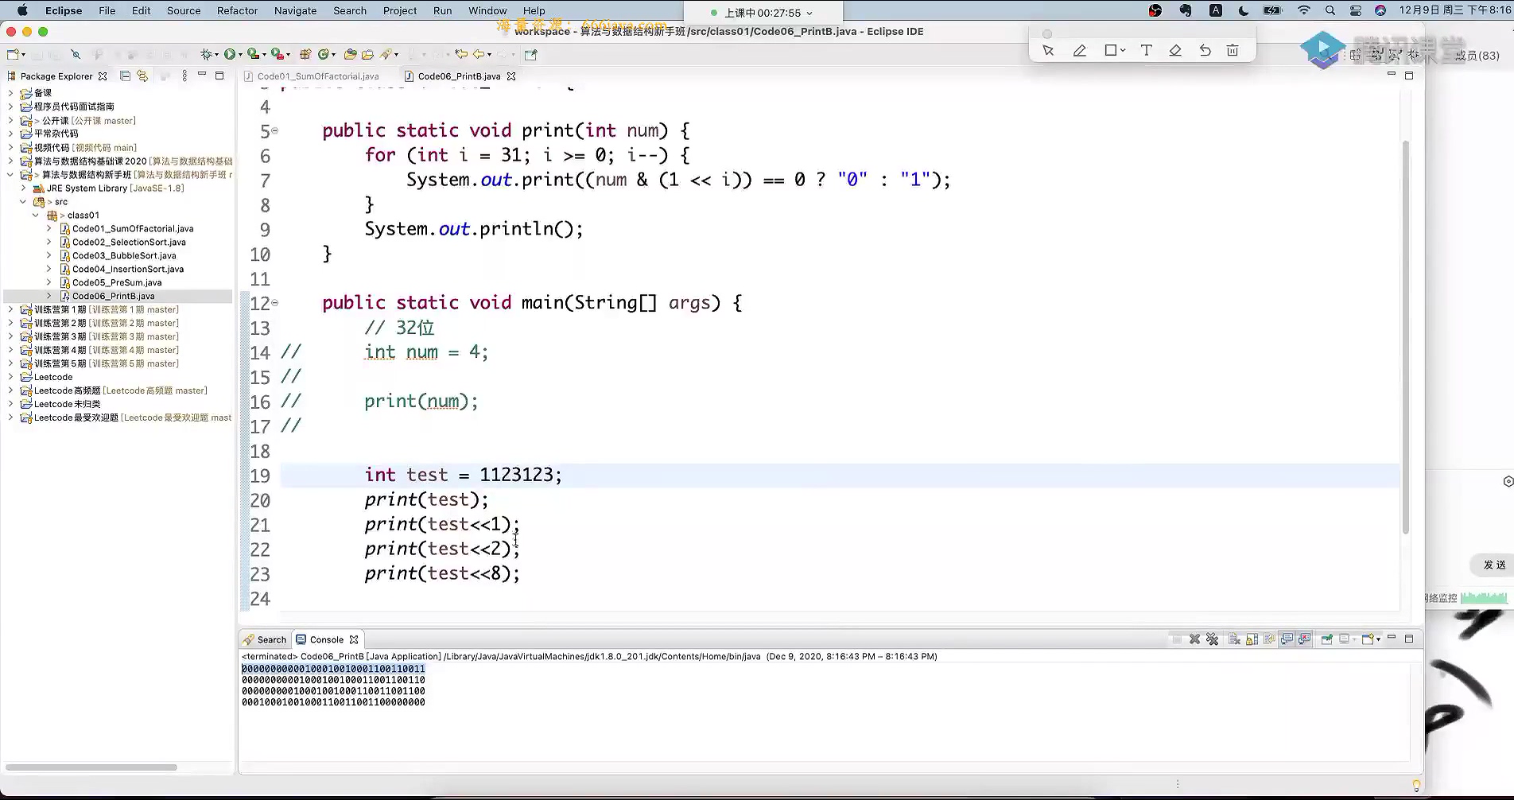
Task: Choose the text annotation tool
Action: pos(1146,51)
